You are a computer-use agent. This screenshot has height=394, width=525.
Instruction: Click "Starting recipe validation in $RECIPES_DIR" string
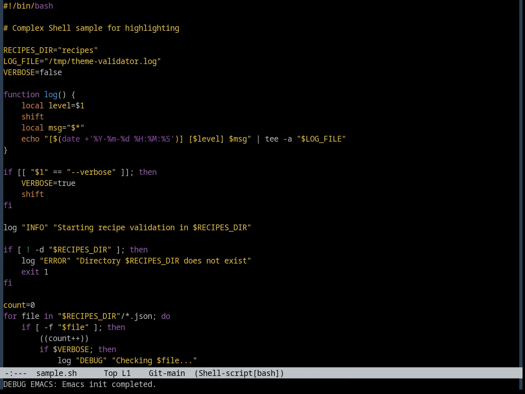[152, 227]
